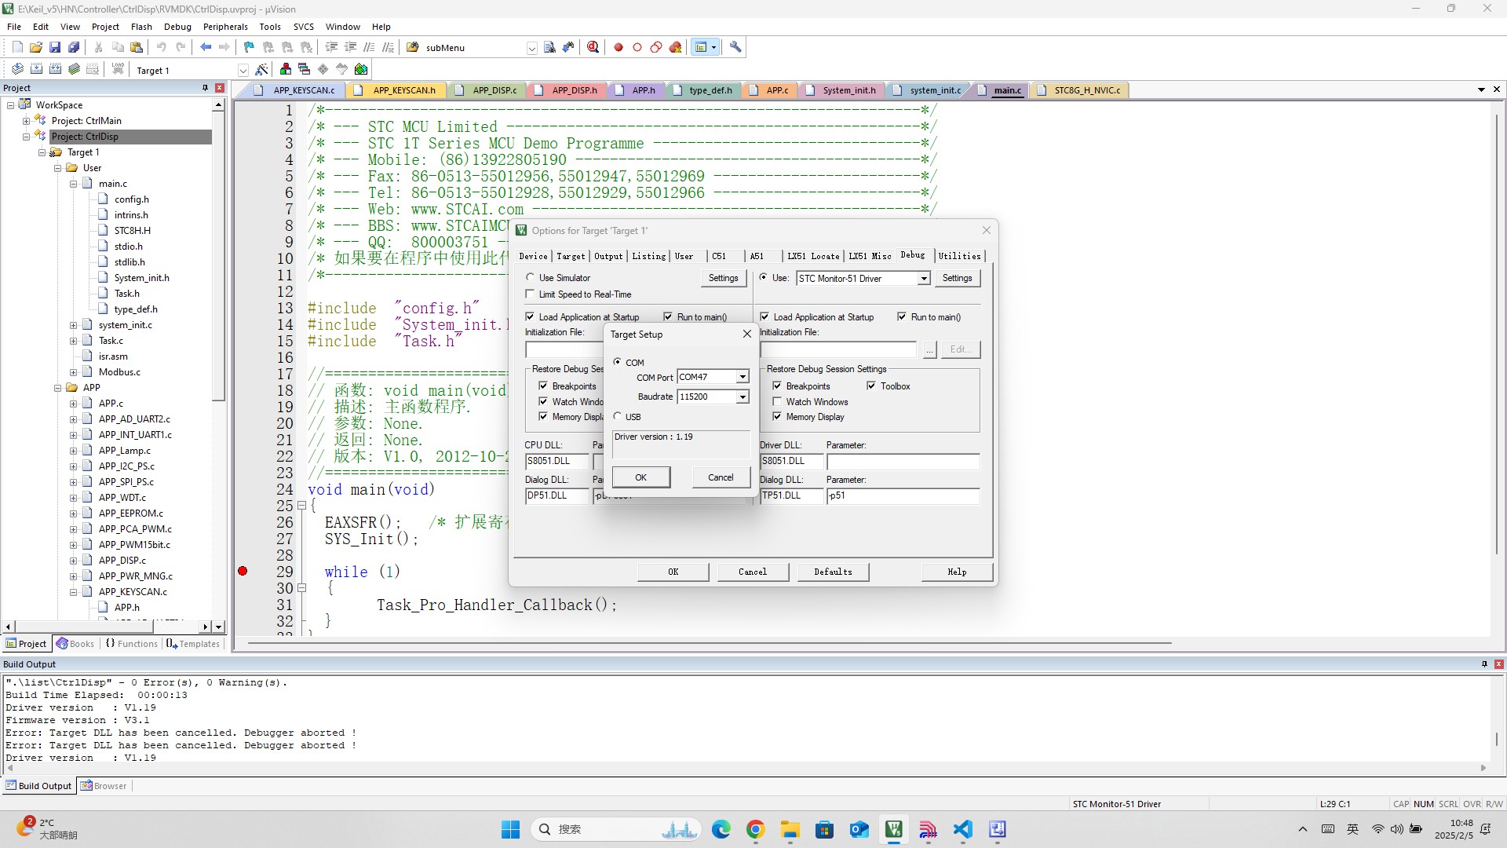
Task: Switch to the Functions panel tab
Action: pos(131,644)
